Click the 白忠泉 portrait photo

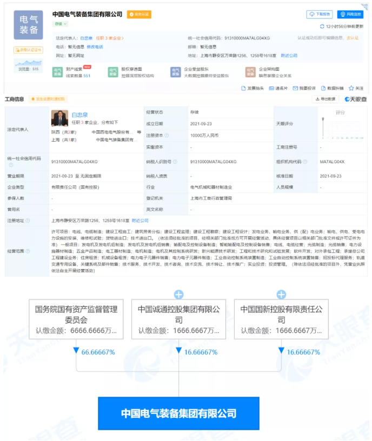59,118
